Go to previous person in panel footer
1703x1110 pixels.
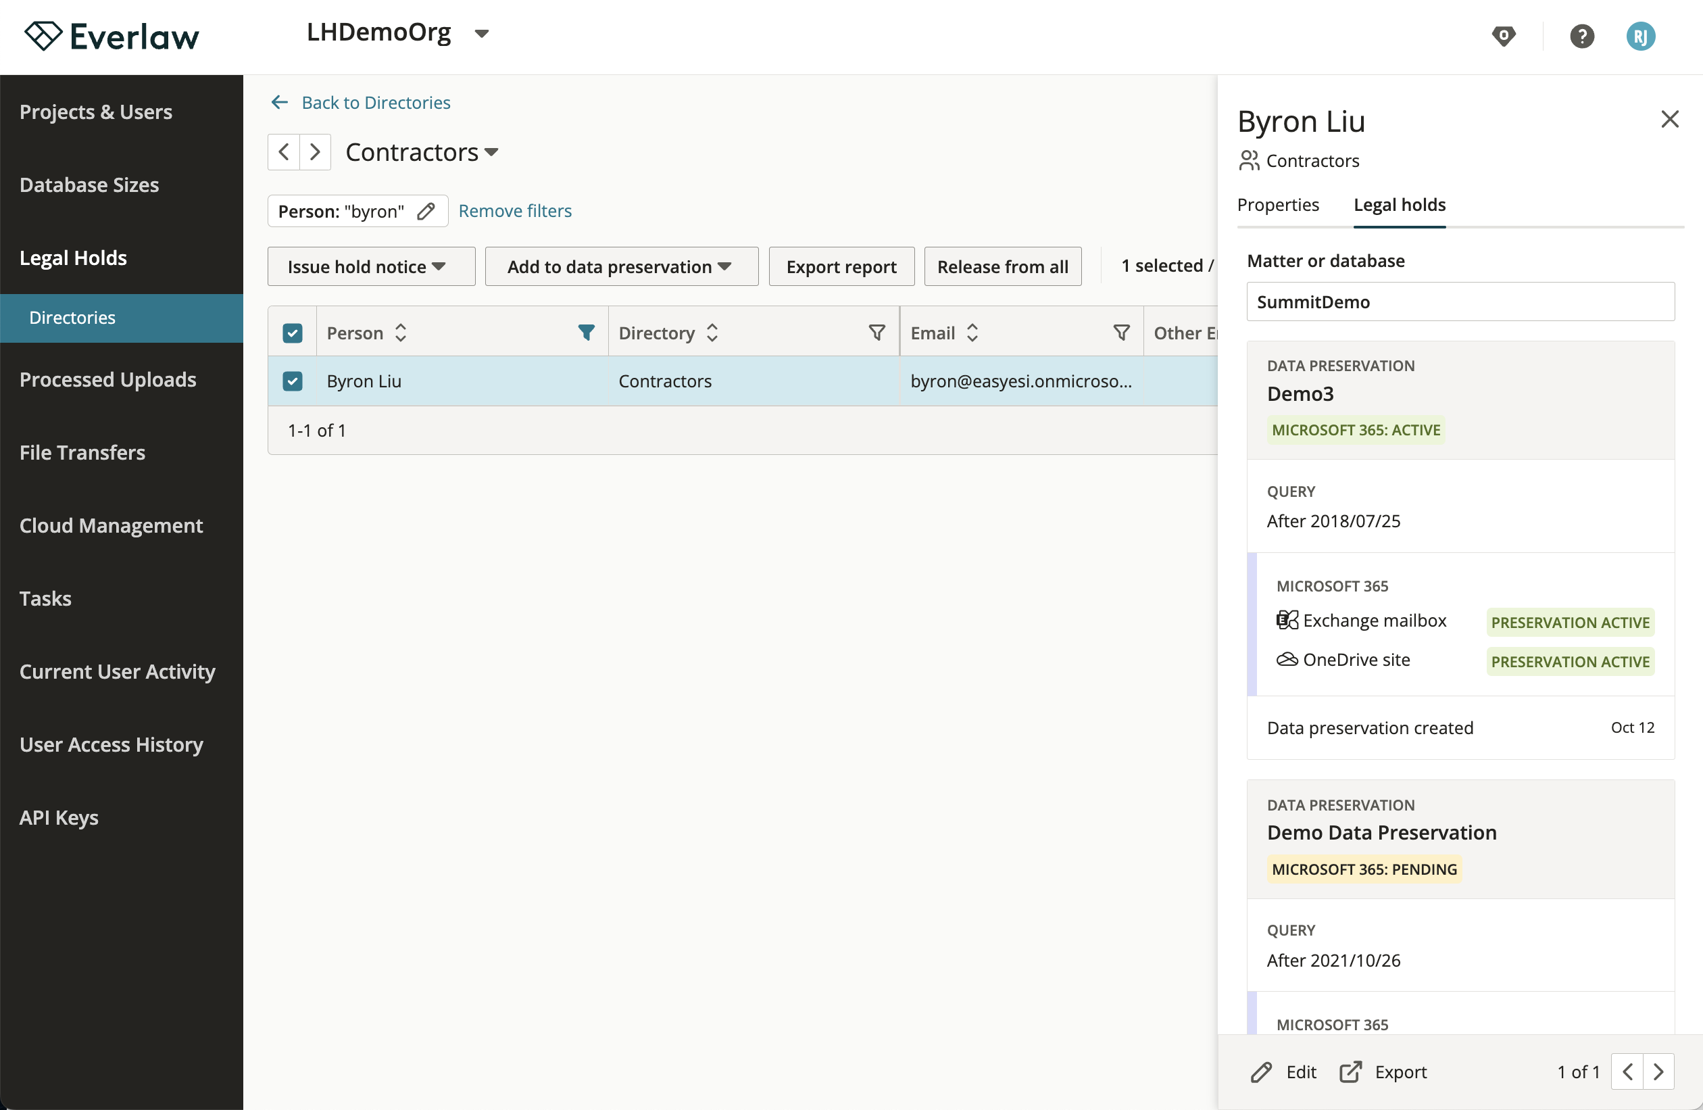pyautogui.click(x=1627, y=1071)
